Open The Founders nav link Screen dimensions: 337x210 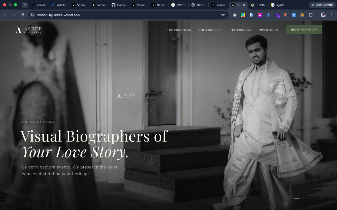pos(211,30)
